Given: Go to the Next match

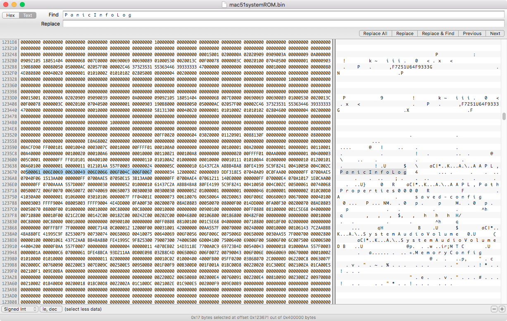Looking at the screenshot, I should pyautogui.click(x=495, y=33).
